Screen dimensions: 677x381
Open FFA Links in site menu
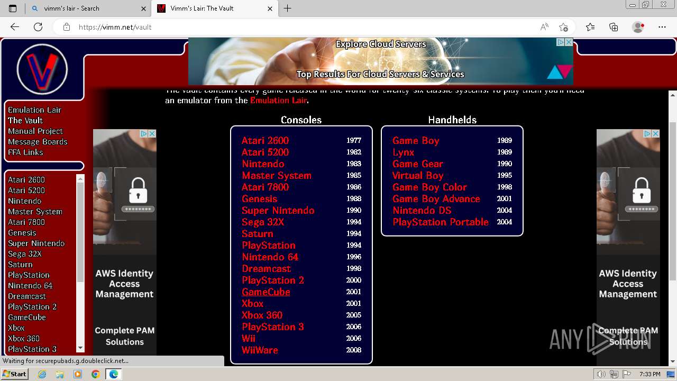(25, 152)
